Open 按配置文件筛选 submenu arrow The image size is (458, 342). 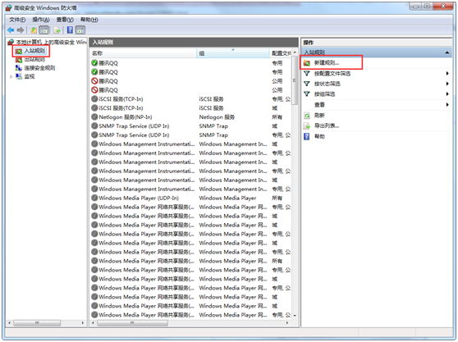447,74
